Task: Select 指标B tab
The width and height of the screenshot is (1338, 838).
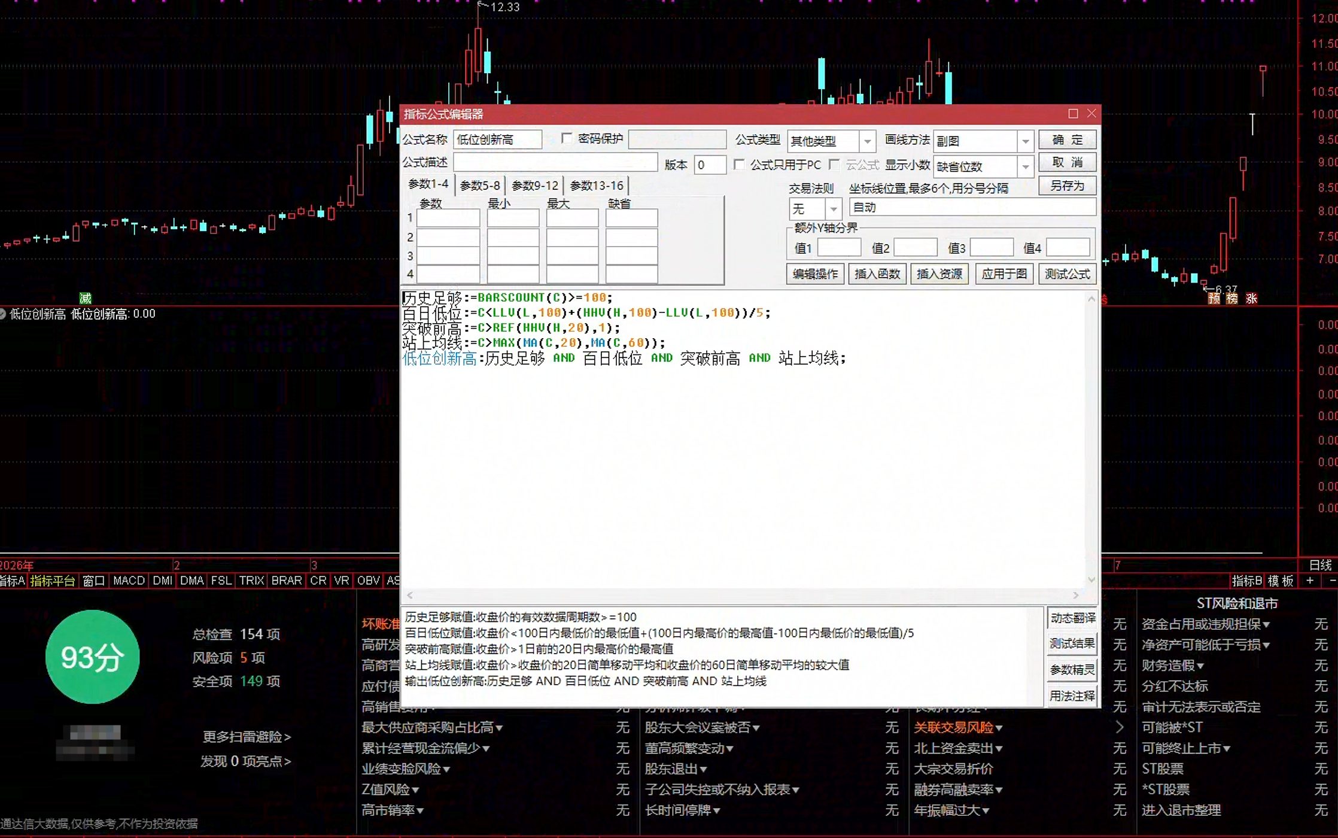Action: [1246, 581]
